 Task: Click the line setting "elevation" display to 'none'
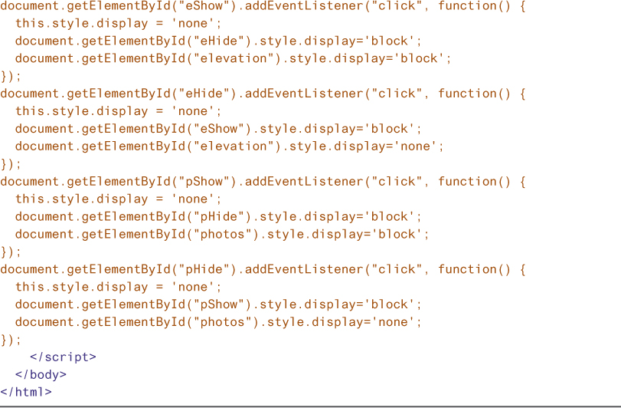(230, 146)
